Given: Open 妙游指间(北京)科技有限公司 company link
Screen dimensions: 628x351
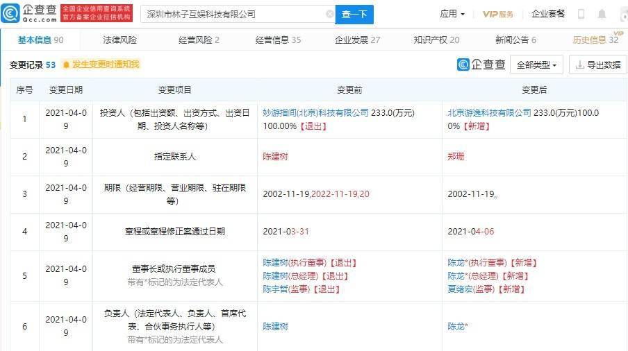Looking at the screenshot, I should [x=315, y=113].
